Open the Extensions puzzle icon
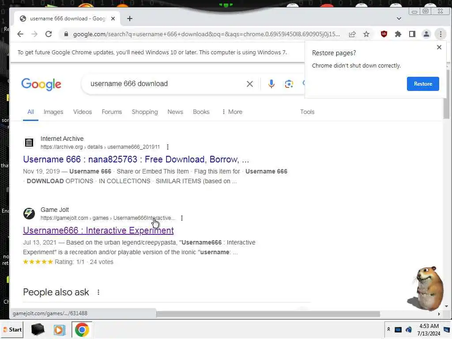Viewport: 452px width, 339px height. pos(398,34)
